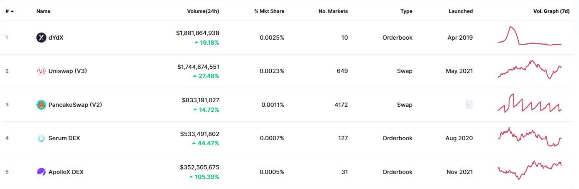
Task: Sort by the No. Markets column header
Action: (x=333, y=11)
